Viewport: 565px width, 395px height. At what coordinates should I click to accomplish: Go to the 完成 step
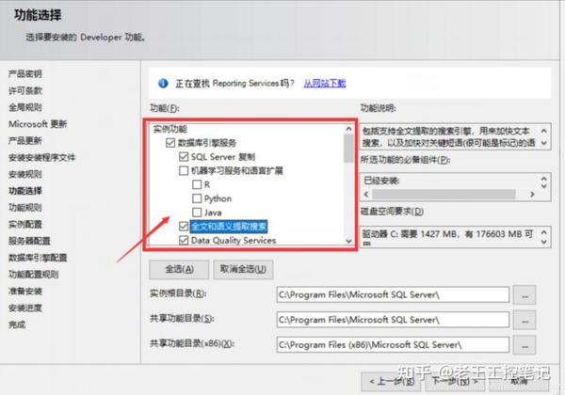(17, 324)
